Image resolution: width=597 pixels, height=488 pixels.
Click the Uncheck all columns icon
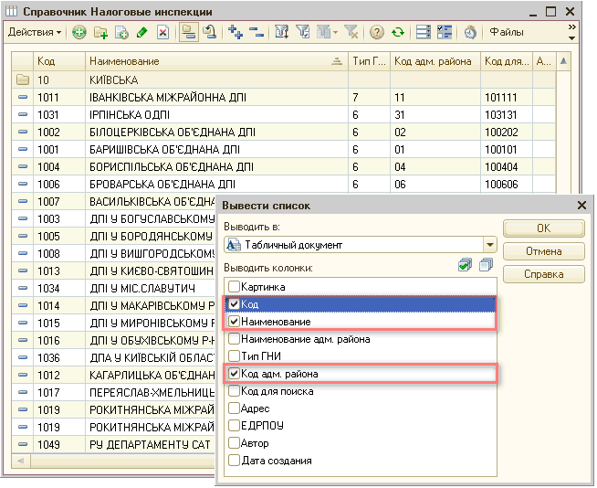[487, 265]
